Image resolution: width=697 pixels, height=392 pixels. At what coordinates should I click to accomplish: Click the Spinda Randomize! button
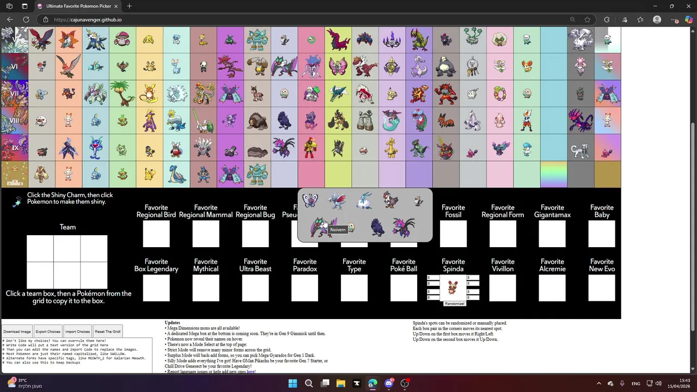point(454,303)
